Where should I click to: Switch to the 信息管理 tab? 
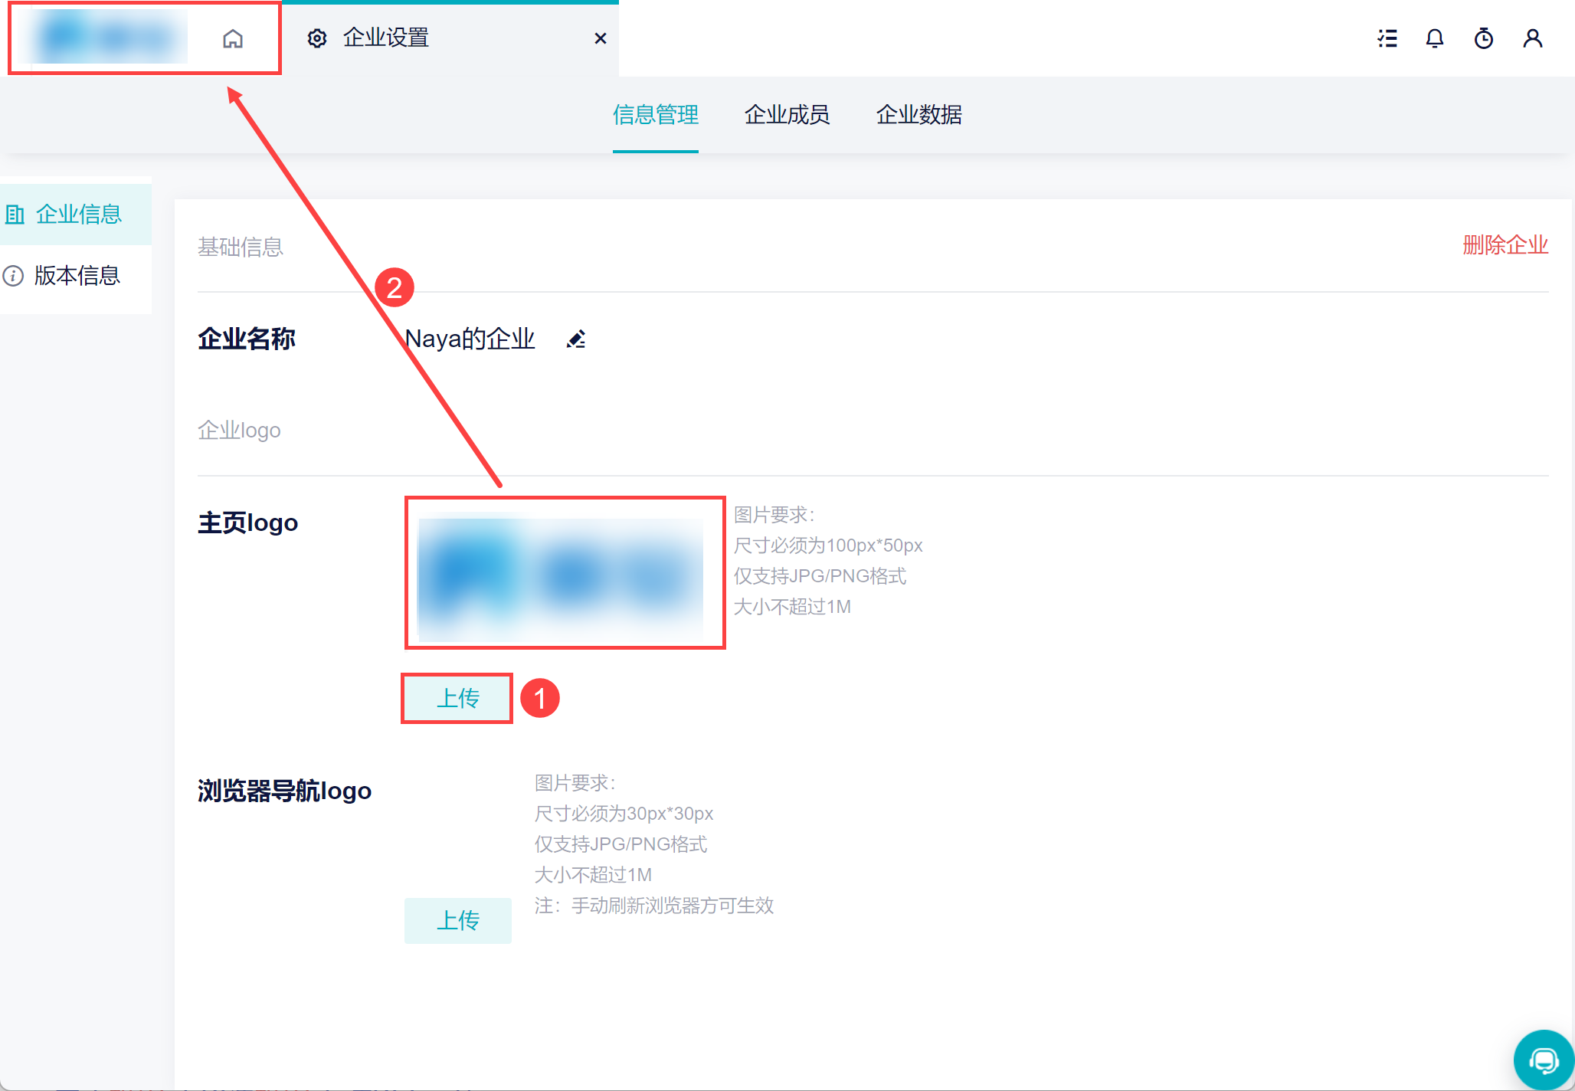656,115
